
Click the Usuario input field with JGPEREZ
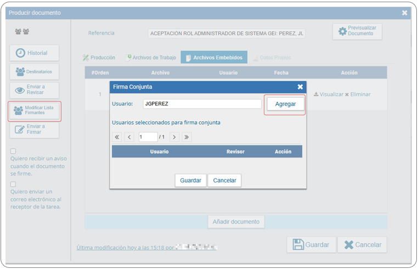tap(202, 104)
